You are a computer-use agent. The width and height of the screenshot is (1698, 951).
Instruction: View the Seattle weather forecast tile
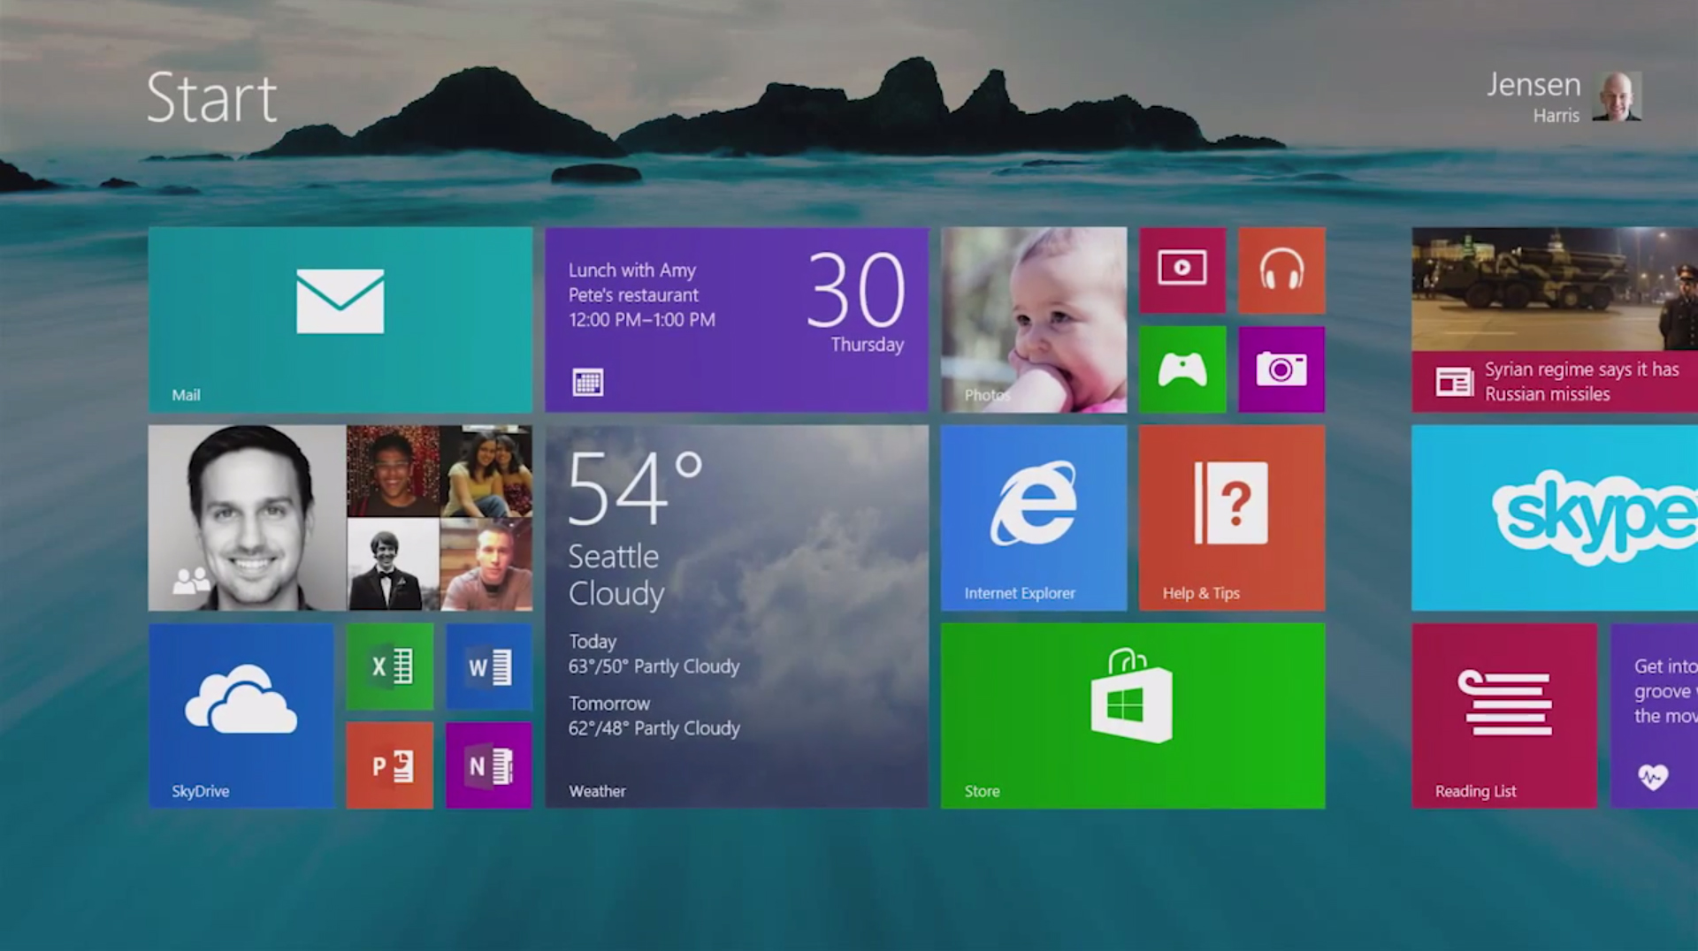[737, 616]
